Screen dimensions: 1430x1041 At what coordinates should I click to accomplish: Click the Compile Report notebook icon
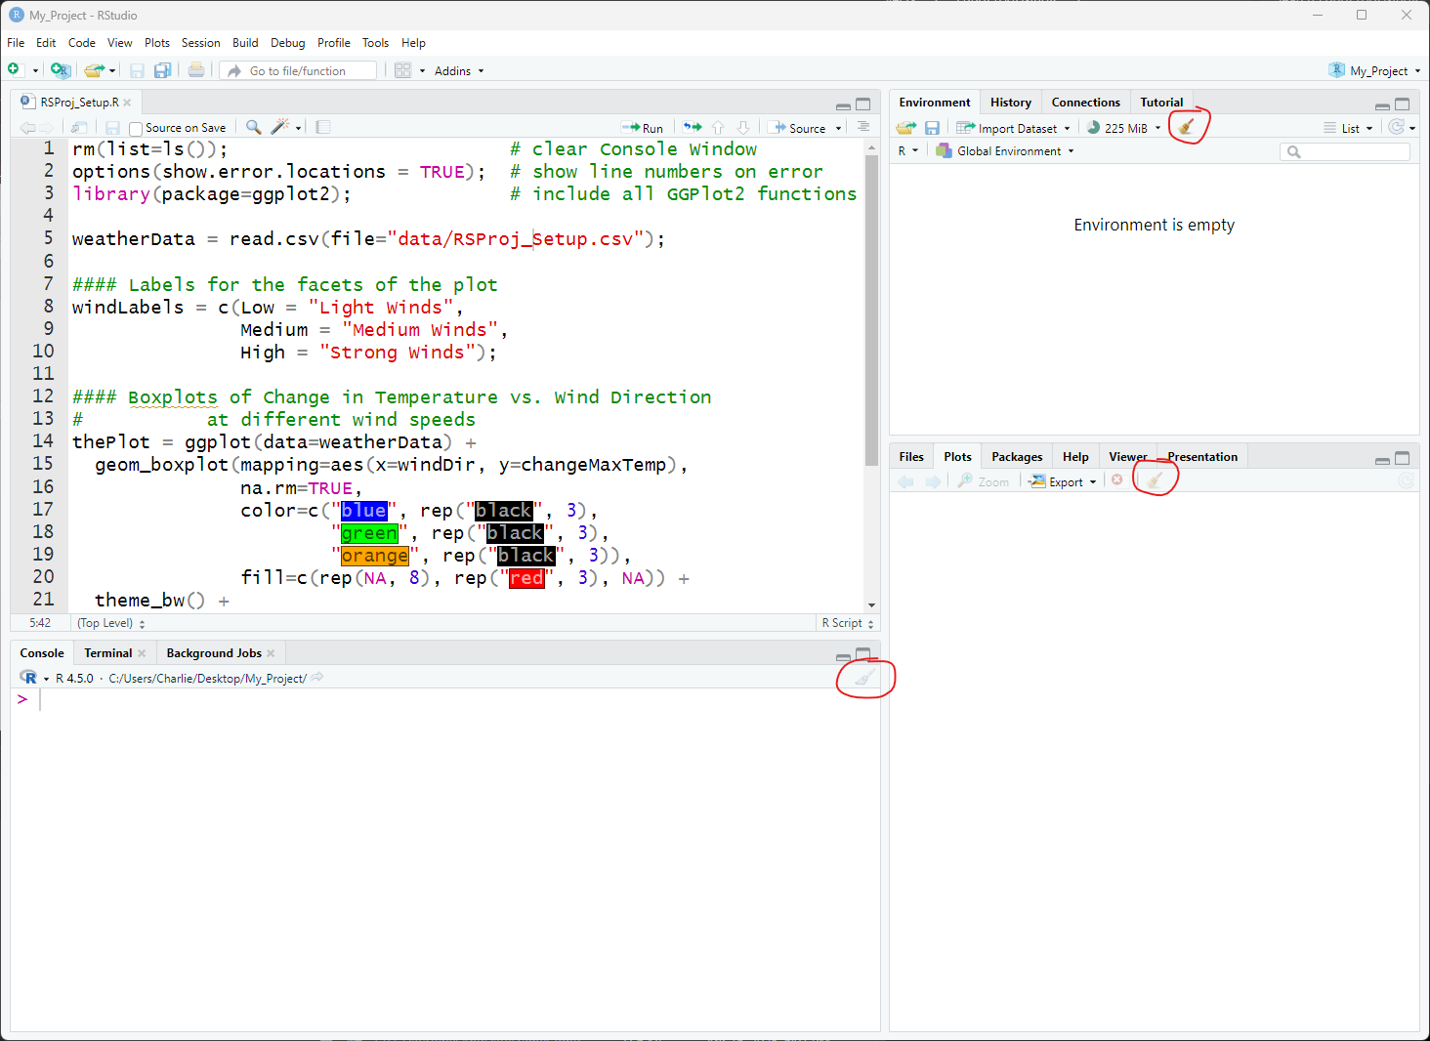323,128
